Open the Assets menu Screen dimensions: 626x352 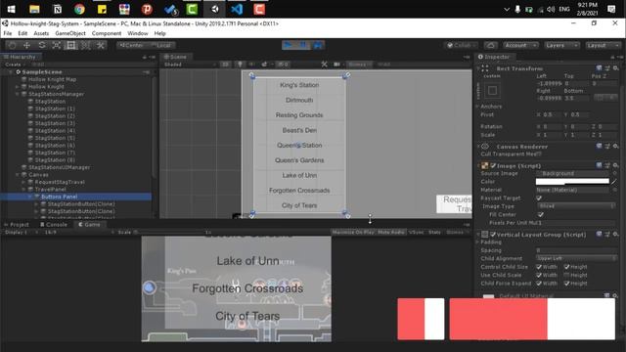click(41, 33)
